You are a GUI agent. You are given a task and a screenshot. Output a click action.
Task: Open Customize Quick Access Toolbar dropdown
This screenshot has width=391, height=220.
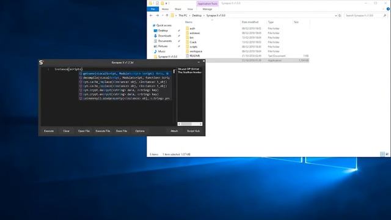(x=167, y=3)
